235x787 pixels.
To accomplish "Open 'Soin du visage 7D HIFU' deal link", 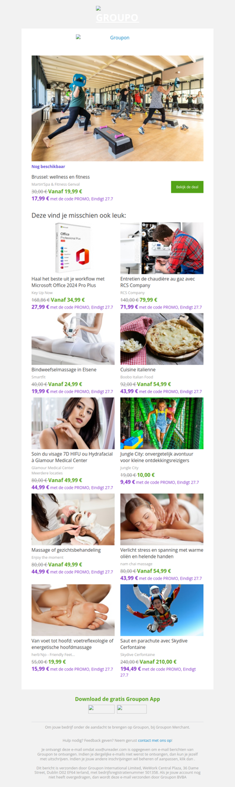I will tap(70, 457).
